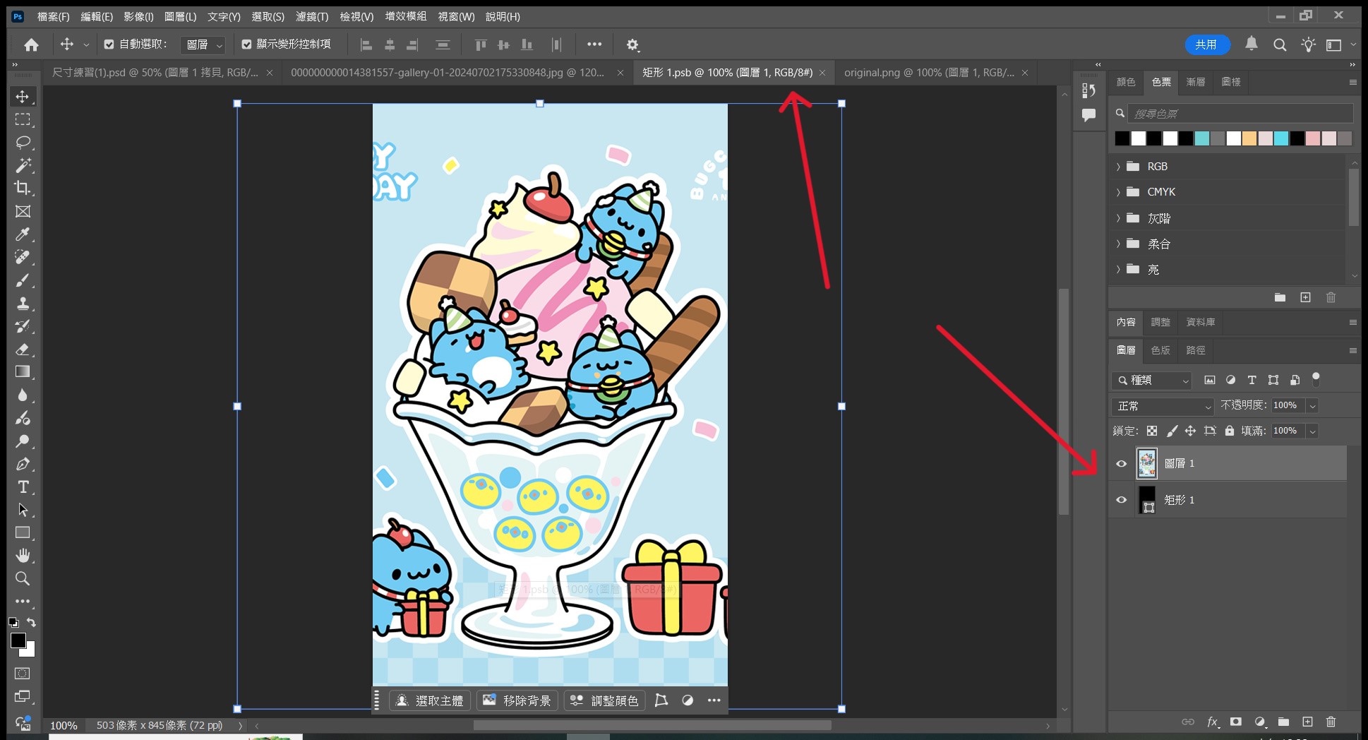The width and height of the screenshot is (1368, 740).
Task: Select the Crop tool
Action: tap(23, 188)
